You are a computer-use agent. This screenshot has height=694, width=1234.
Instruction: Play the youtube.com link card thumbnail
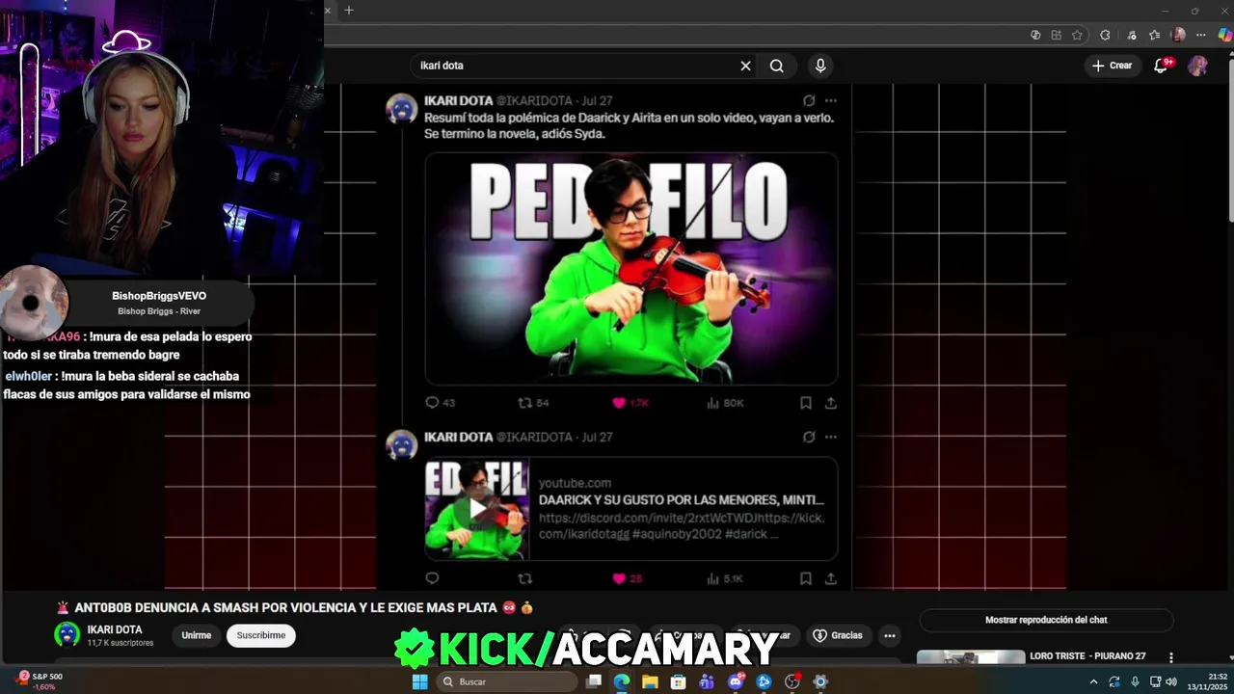point(477,509)
